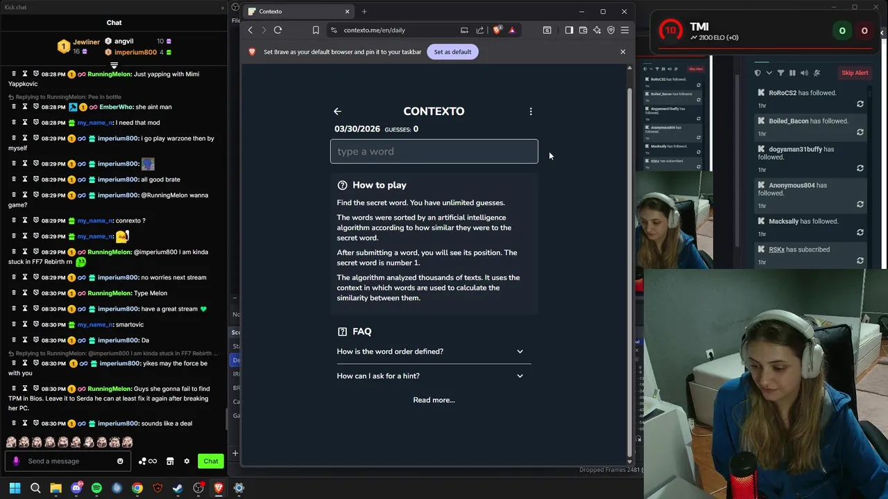
Task: Click the RSKx username link
Action: 776,249
